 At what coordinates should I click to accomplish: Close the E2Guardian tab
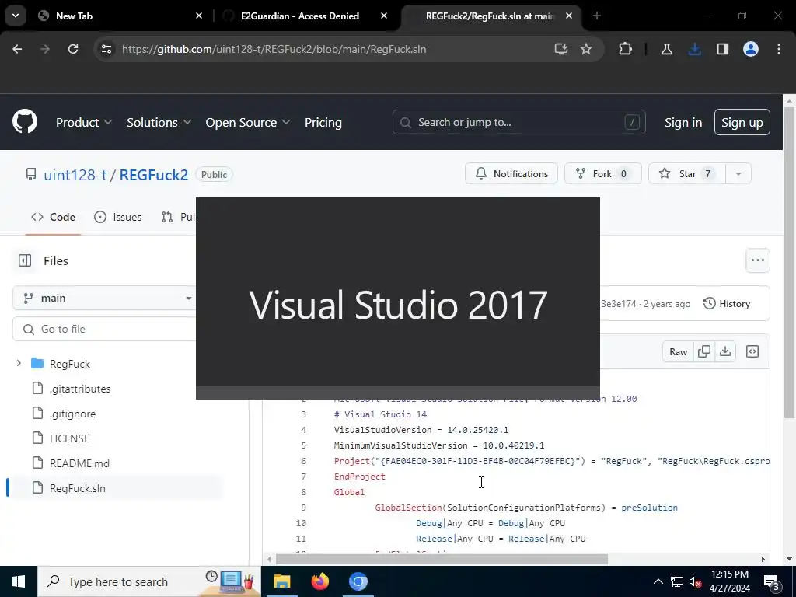(x=384, y=16)
